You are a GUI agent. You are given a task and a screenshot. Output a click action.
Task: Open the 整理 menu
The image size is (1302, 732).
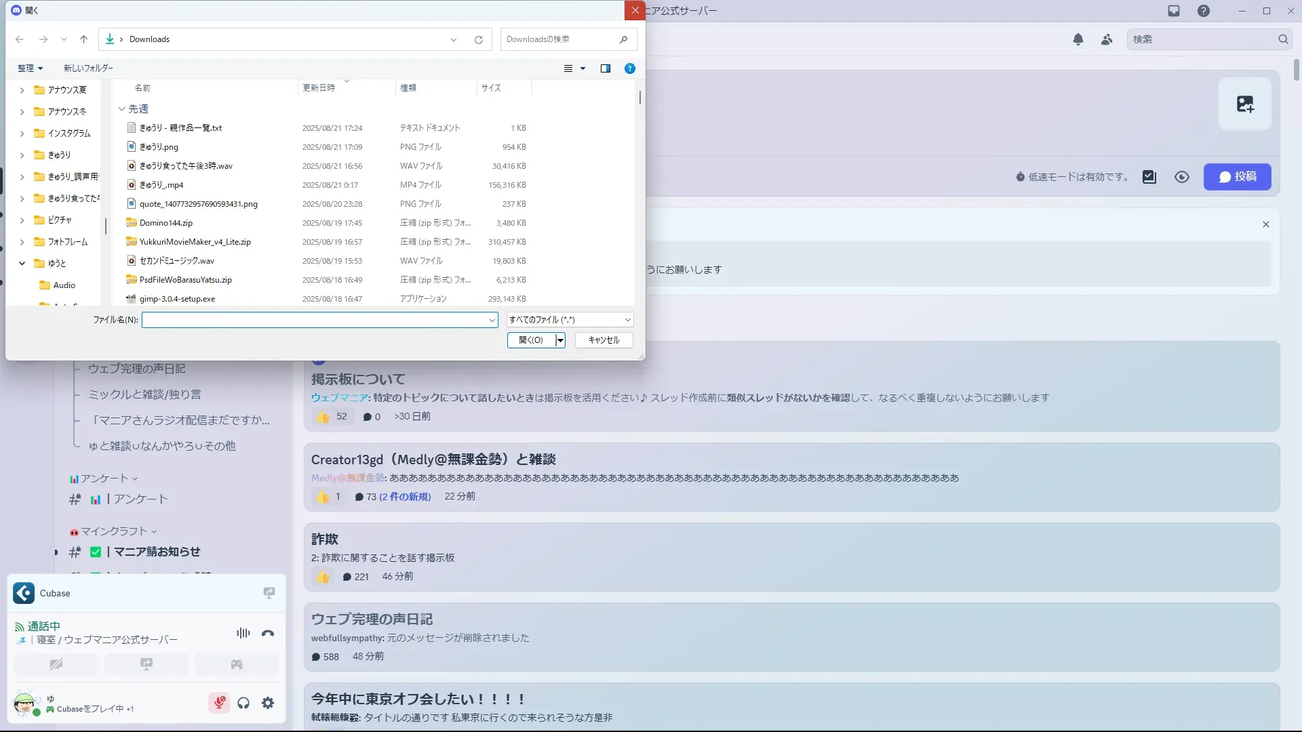tap(30, 68)
